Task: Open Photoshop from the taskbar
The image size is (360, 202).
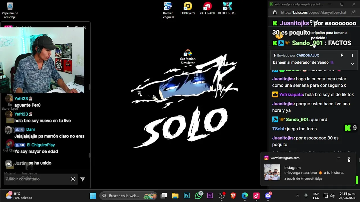Action: tap(187, 196)
